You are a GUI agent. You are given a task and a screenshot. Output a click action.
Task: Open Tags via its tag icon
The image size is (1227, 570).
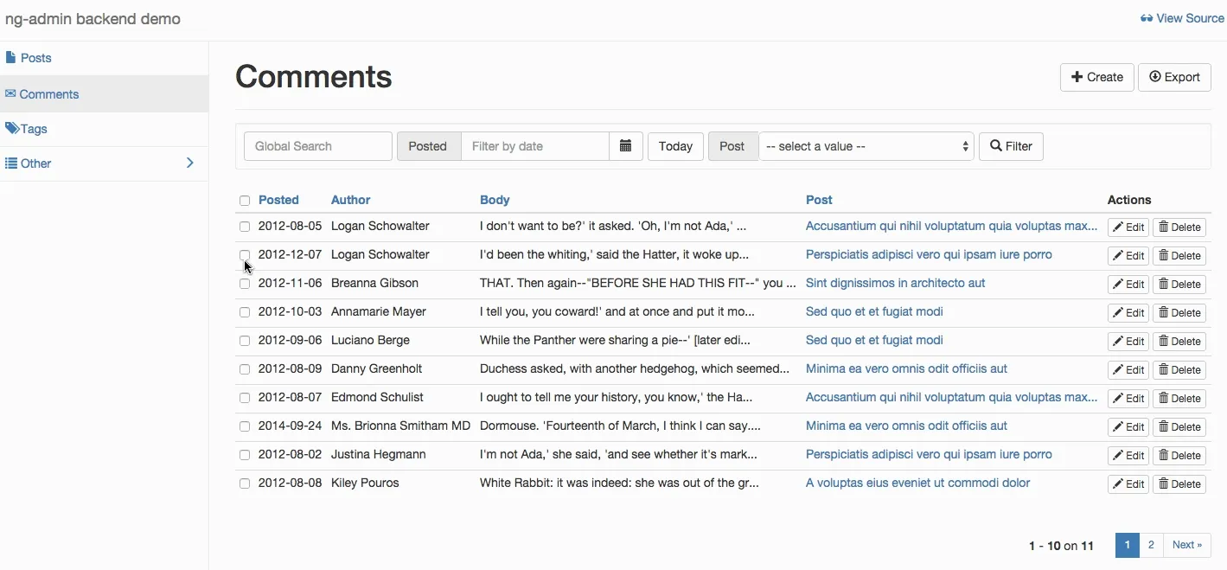(11, 128)
